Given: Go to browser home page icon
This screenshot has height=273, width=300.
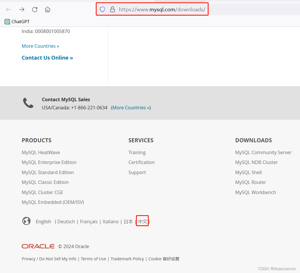Looking at the screenshot, I should pyautogui.click(x=47, y=9).
